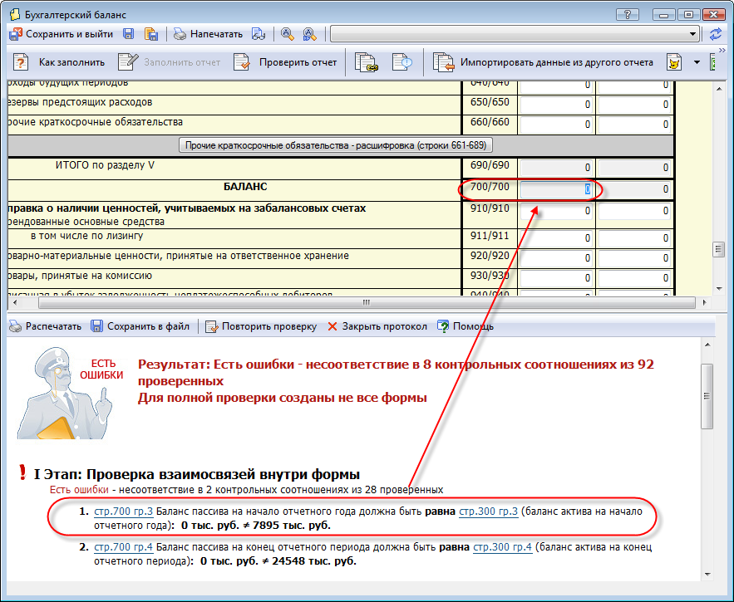The height and width of the screenshot is (602, 734).
Task: Click the 'Как заполнить' help button
Action: [59, 62]
